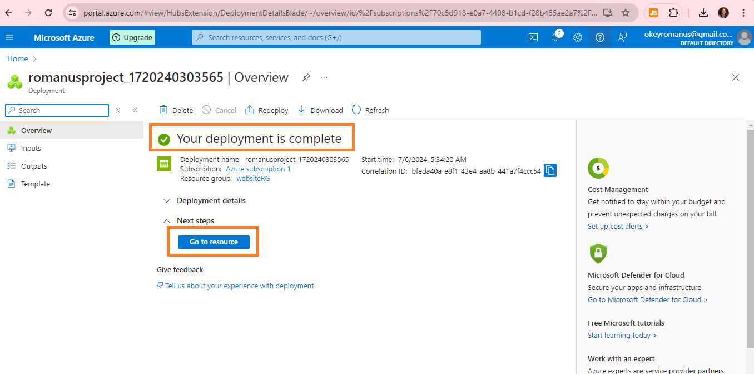The image size is (754, 374).
Task: Open Feedback icon in top bar
Action: coord(622,37)
